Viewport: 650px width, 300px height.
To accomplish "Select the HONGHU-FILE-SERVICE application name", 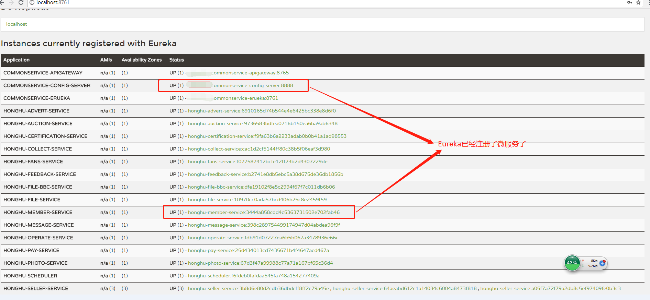I will click(32, 200).
